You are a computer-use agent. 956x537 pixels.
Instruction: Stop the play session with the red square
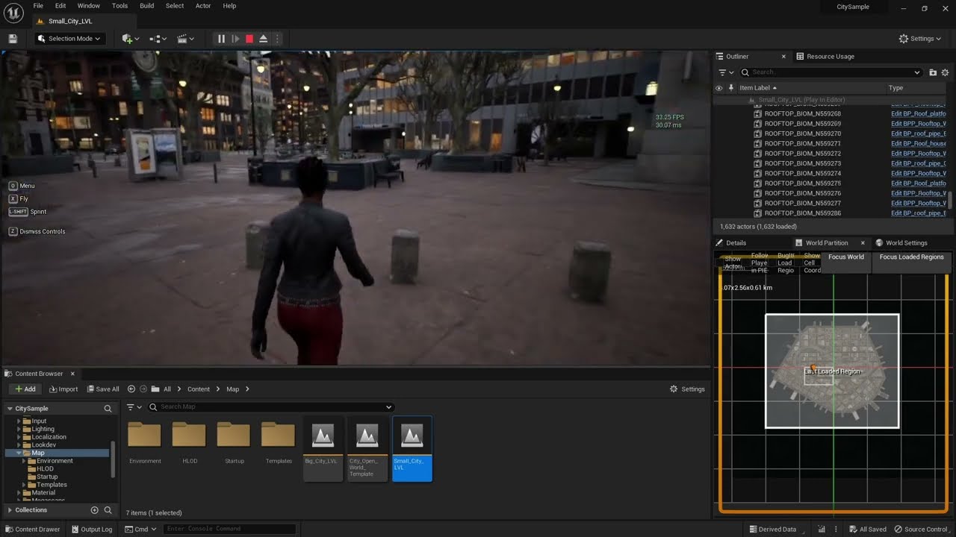coord(249,39)
